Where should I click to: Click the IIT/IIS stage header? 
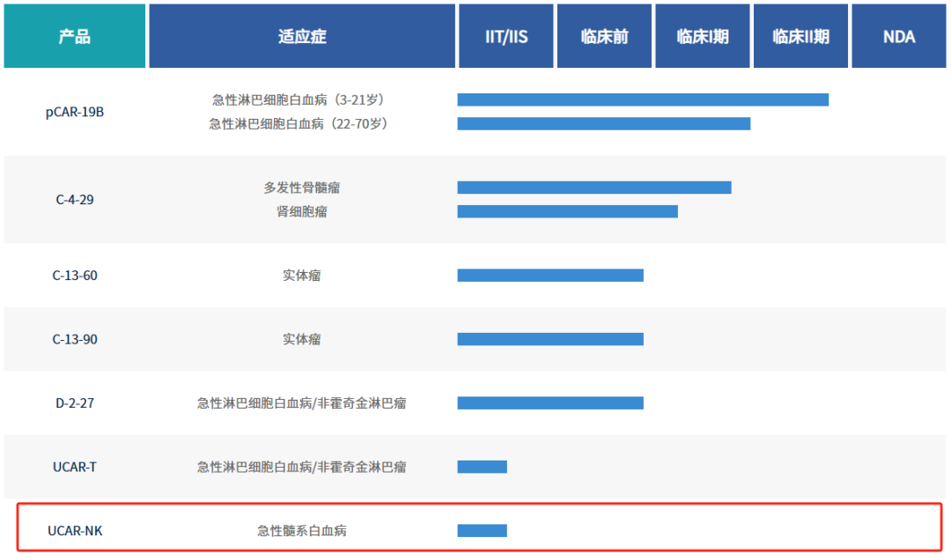505,36
